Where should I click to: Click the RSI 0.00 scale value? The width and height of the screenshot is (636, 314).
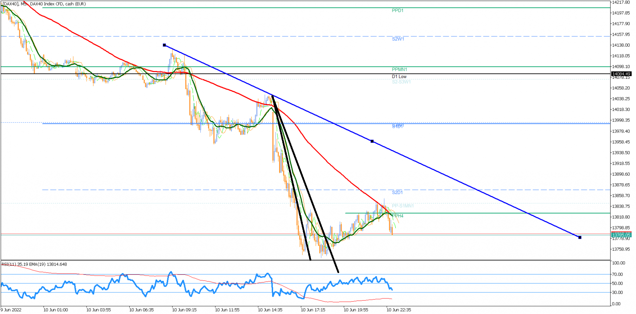[616, 304]
